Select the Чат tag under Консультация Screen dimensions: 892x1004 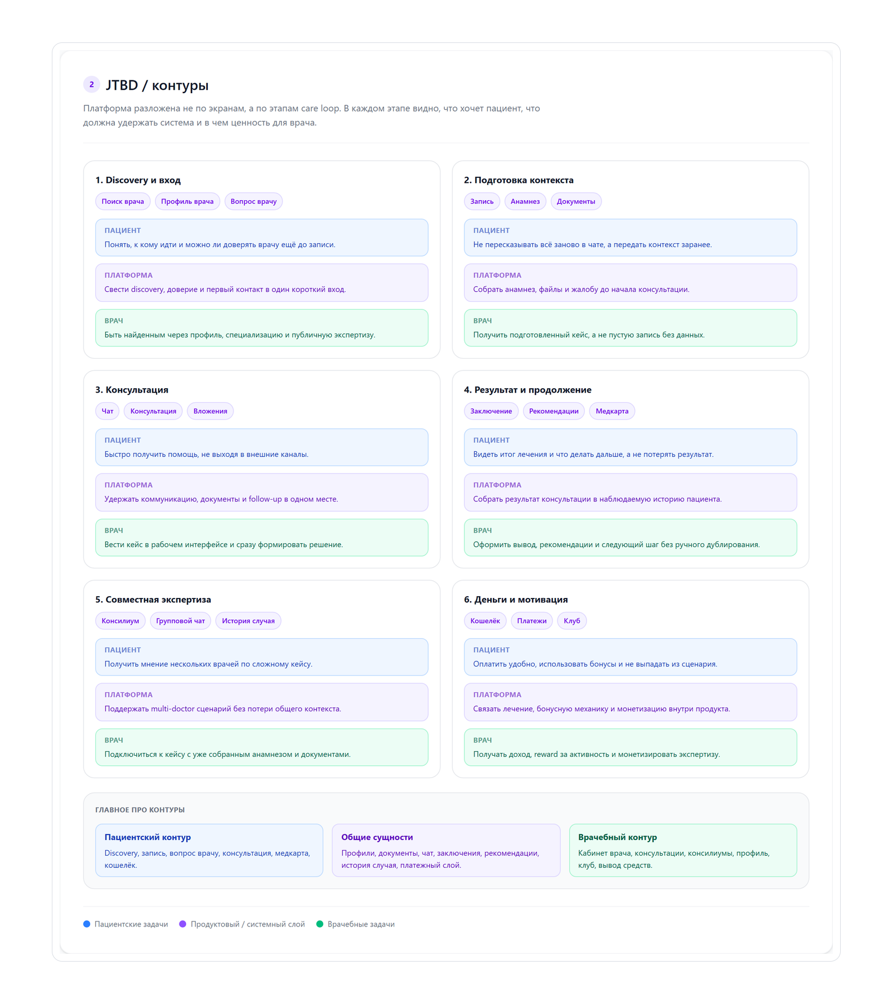108,411
